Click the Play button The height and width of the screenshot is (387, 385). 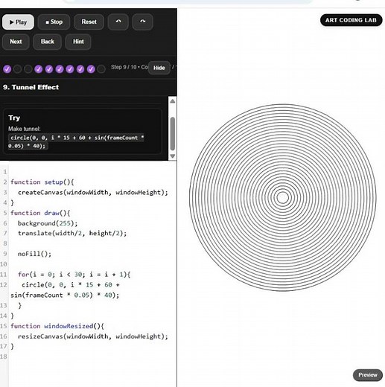tap(18, 22)
